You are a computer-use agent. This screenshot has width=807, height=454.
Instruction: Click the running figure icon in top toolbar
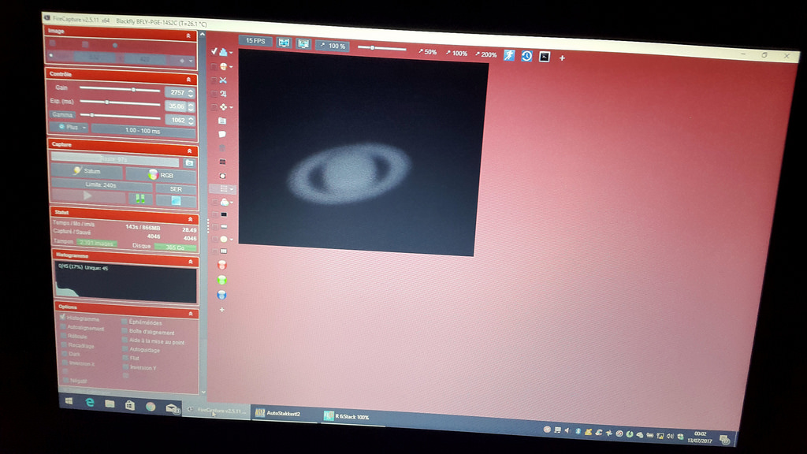[x=509, y=55]
